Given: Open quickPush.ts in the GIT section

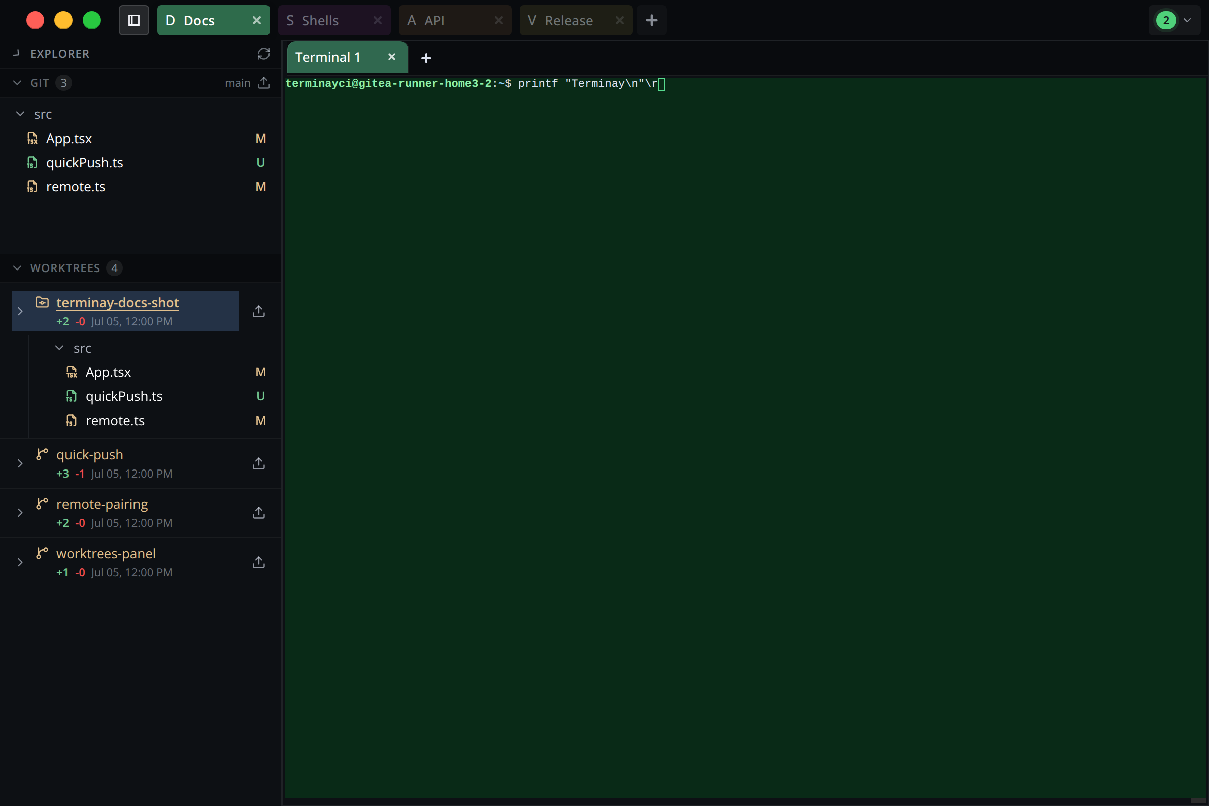Looking at the screenshot, I should pos(85,162).
